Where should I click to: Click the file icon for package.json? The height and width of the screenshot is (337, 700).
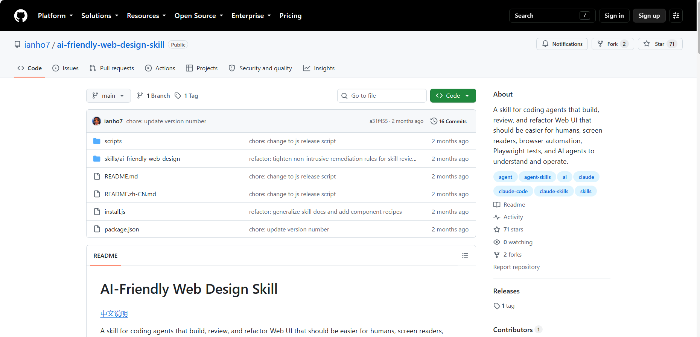[x=97, y=229]
